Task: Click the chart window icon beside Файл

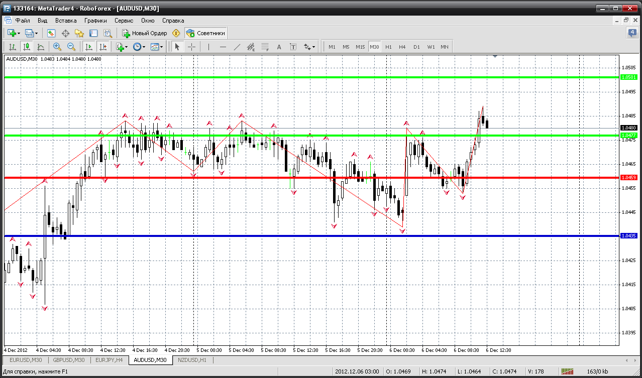Action: 8,21
